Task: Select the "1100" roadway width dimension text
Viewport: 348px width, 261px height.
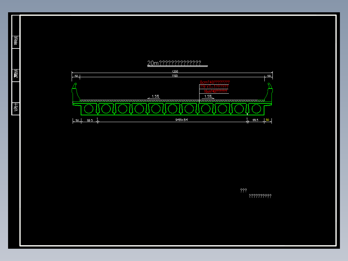Action: click(x=175, y=76)
